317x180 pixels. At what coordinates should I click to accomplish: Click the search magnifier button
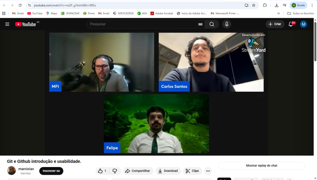click(212, 24)
